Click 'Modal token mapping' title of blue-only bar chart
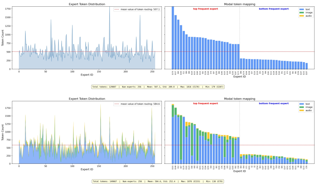Image resolution: width=316 pixels, height=184 pixels. pyautogui.click(x=239, y=4)
